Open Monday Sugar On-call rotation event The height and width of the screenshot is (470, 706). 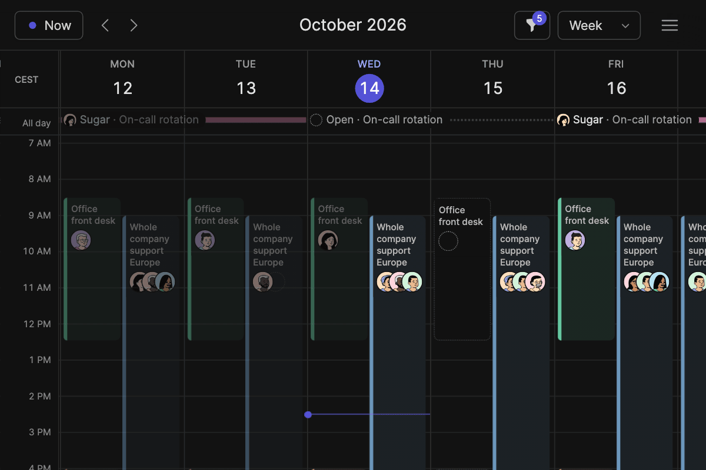click(x=185, y=120)
